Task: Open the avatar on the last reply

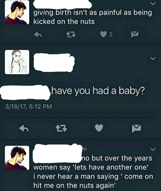Action: pos(17,158)
